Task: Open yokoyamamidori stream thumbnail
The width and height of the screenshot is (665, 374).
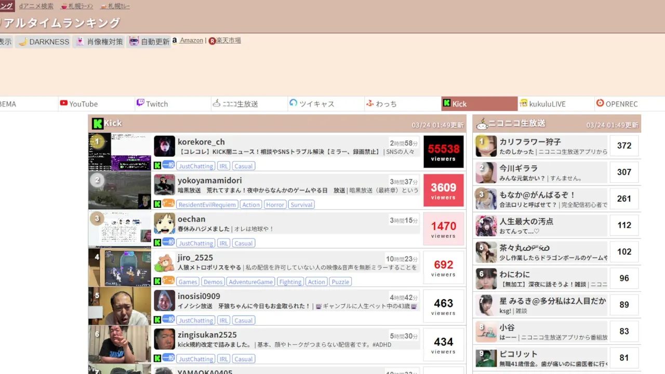Action: (119, 191)
